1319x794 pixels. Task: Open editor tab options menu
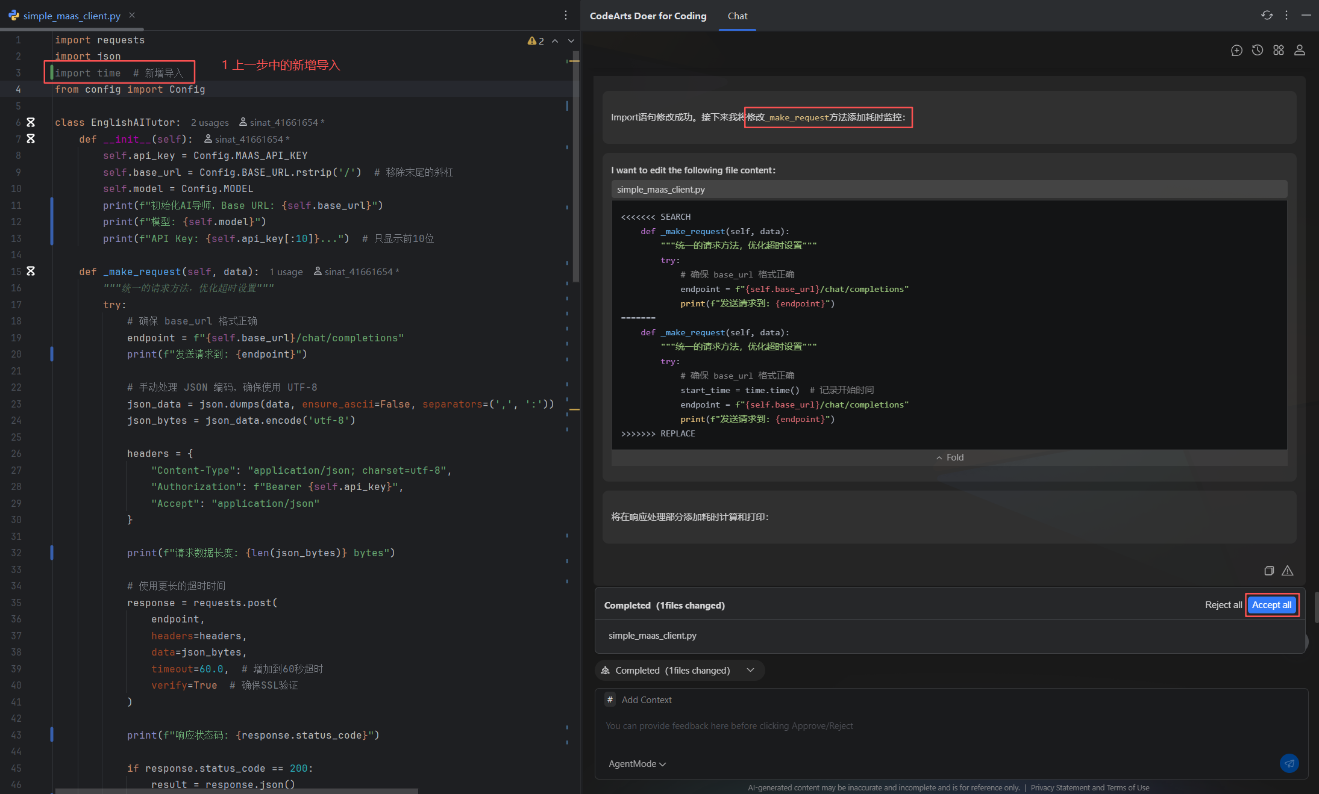click(565, 16)
